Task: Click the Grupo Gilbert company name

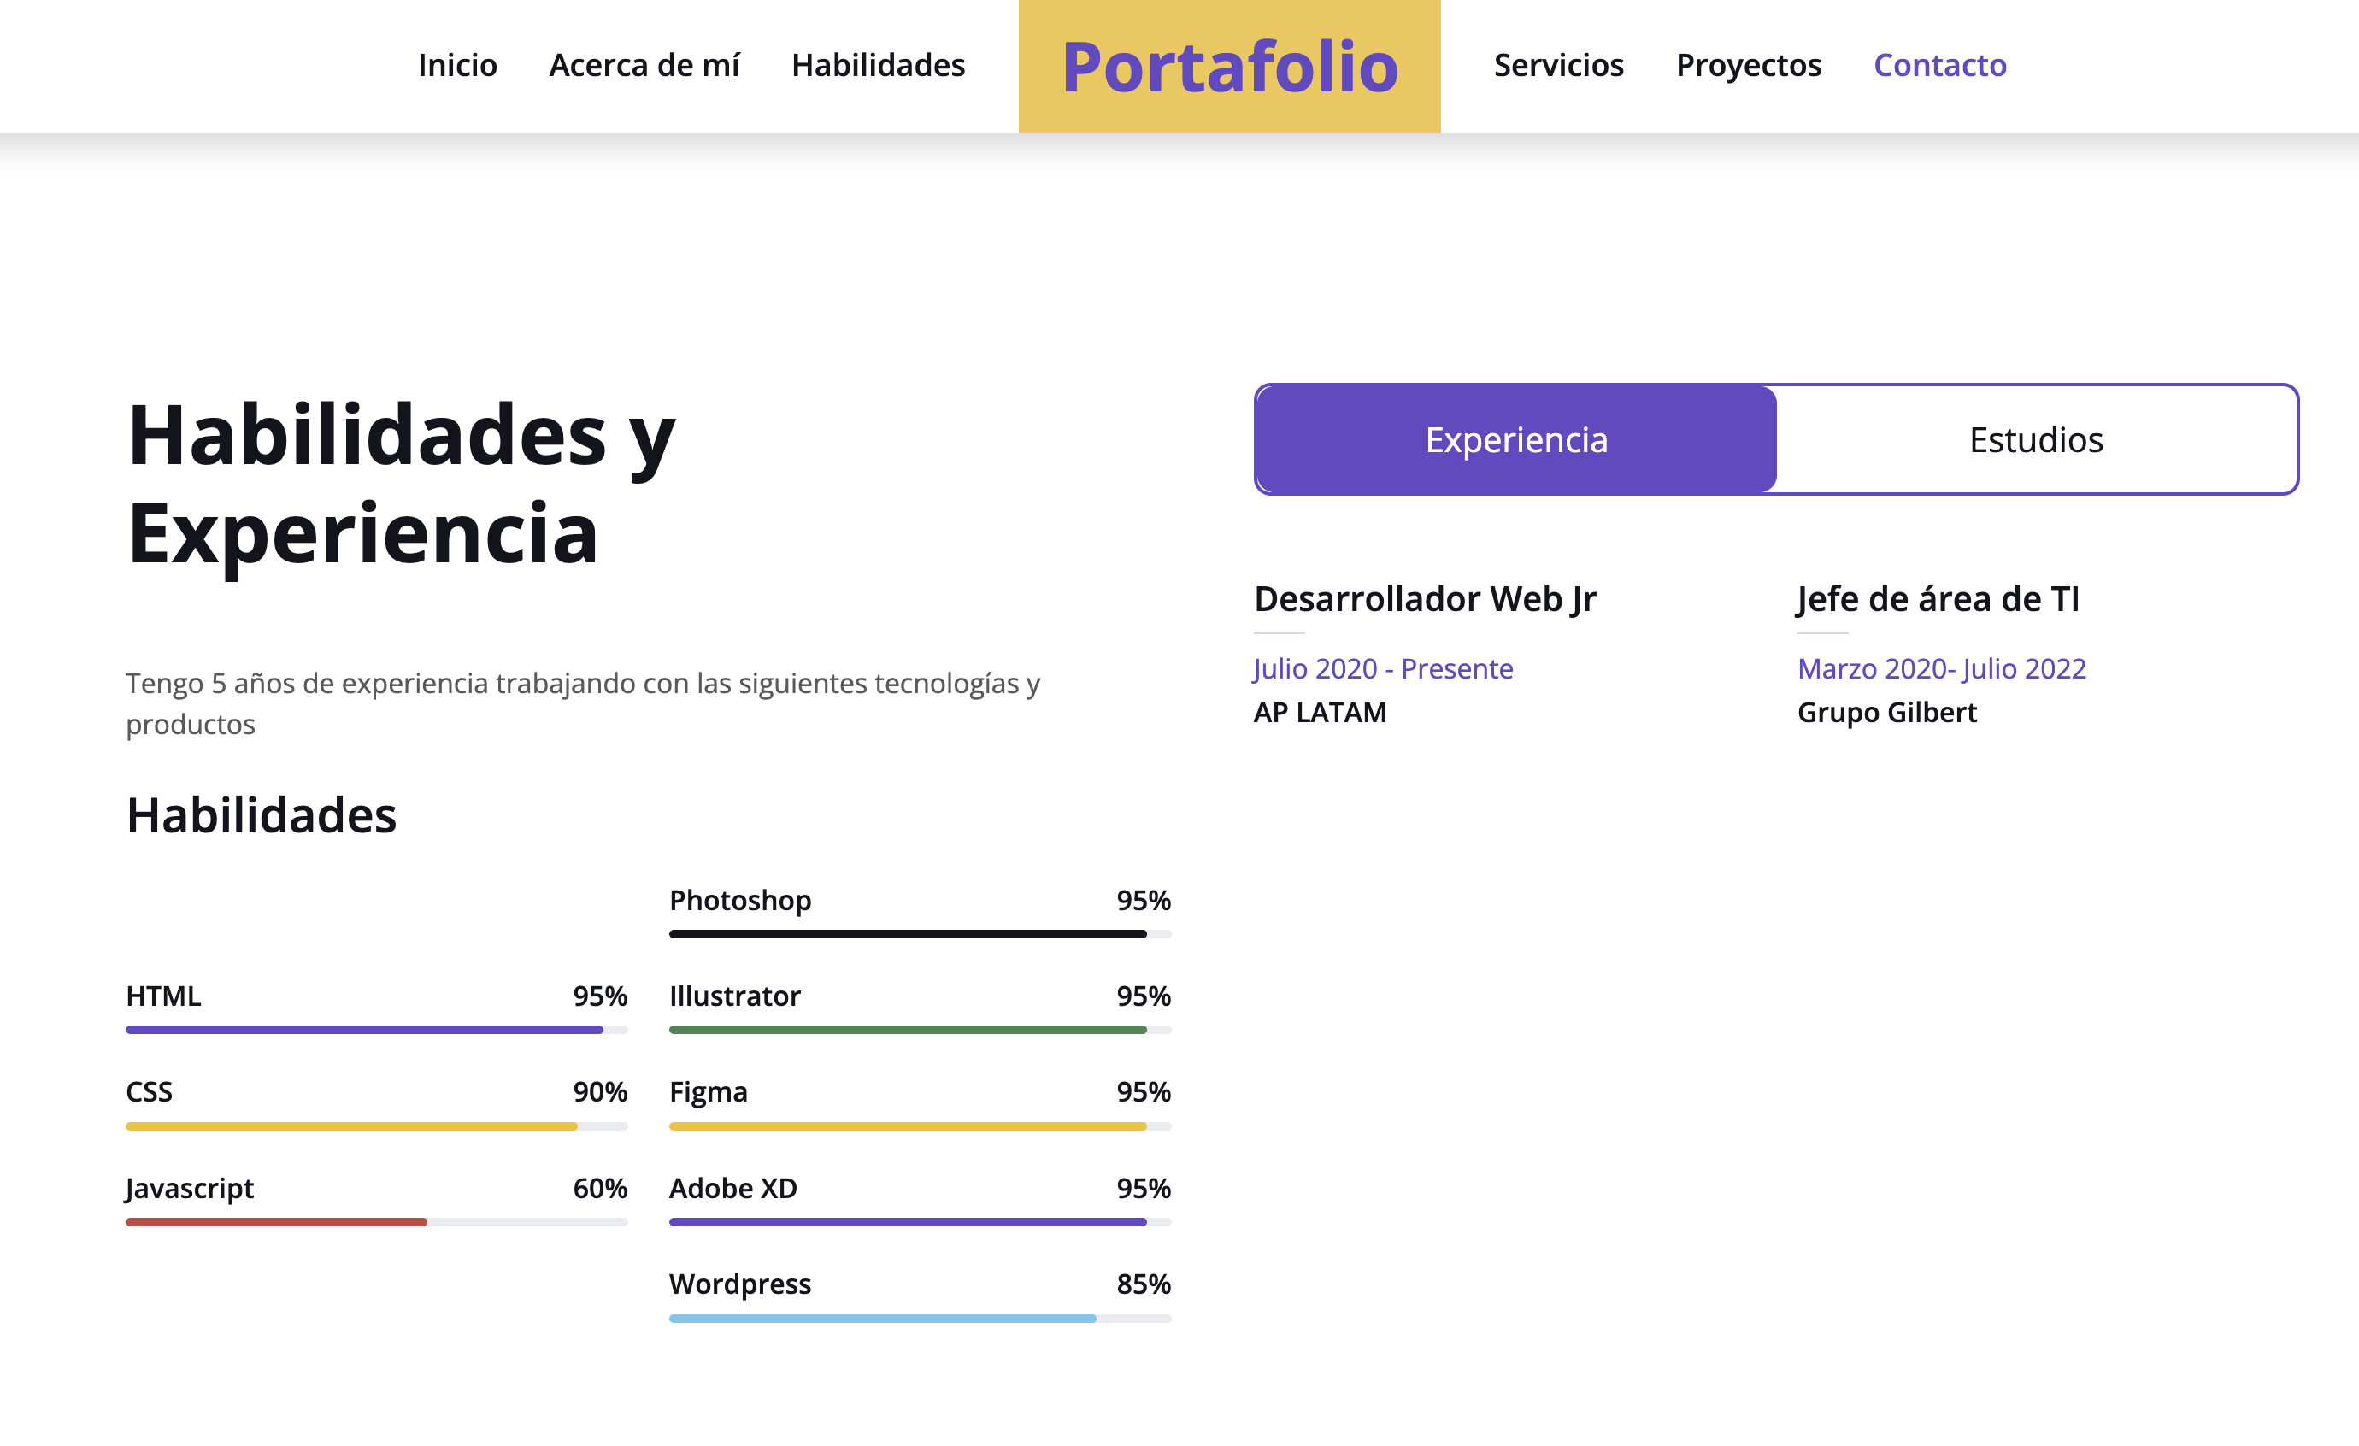Action: tap(1886, 712)
